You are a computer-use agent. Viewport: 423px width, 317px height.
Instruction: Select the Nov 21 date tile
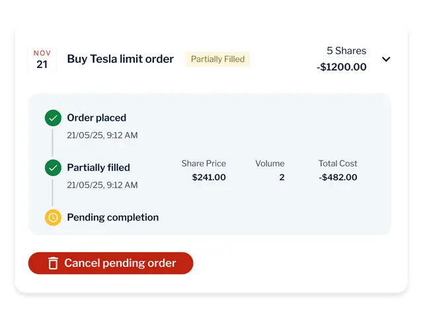click(42, 59)
